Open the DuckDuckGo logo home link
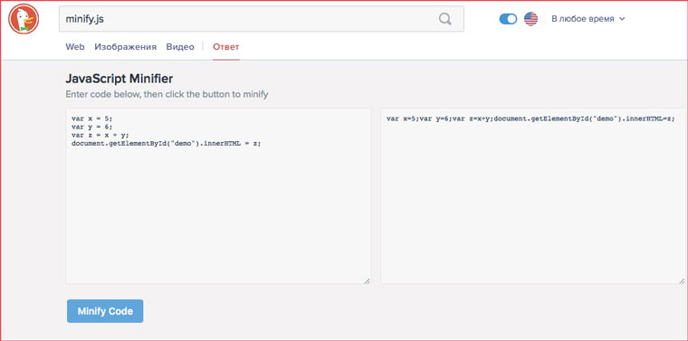 pyautogui.click(x=24, y=19)
